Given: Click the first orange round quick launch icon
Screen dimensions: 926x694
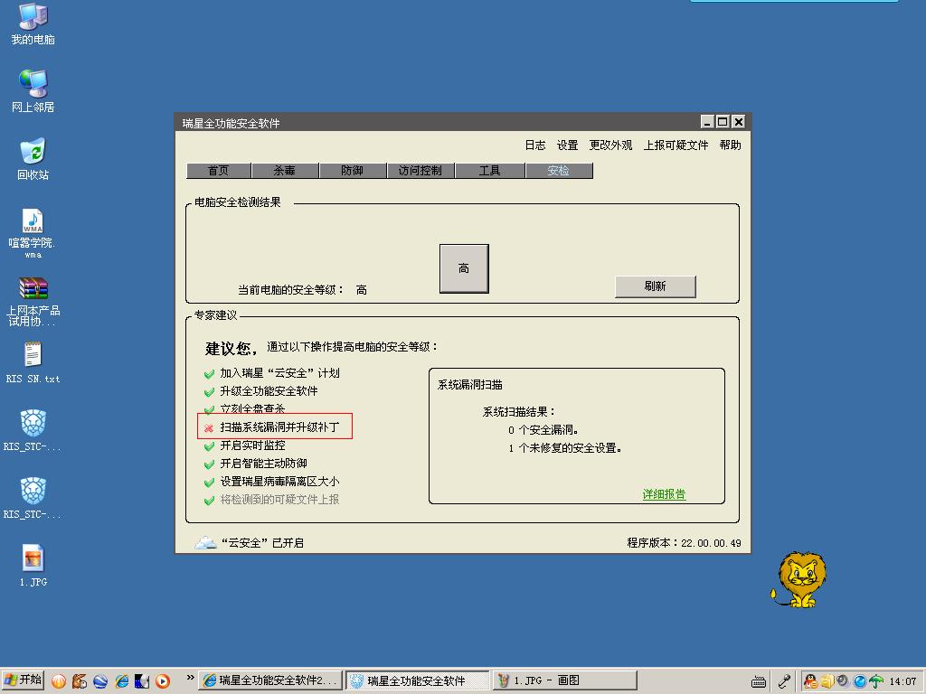Looking at the screenshot, I should (x=59, y=681).
